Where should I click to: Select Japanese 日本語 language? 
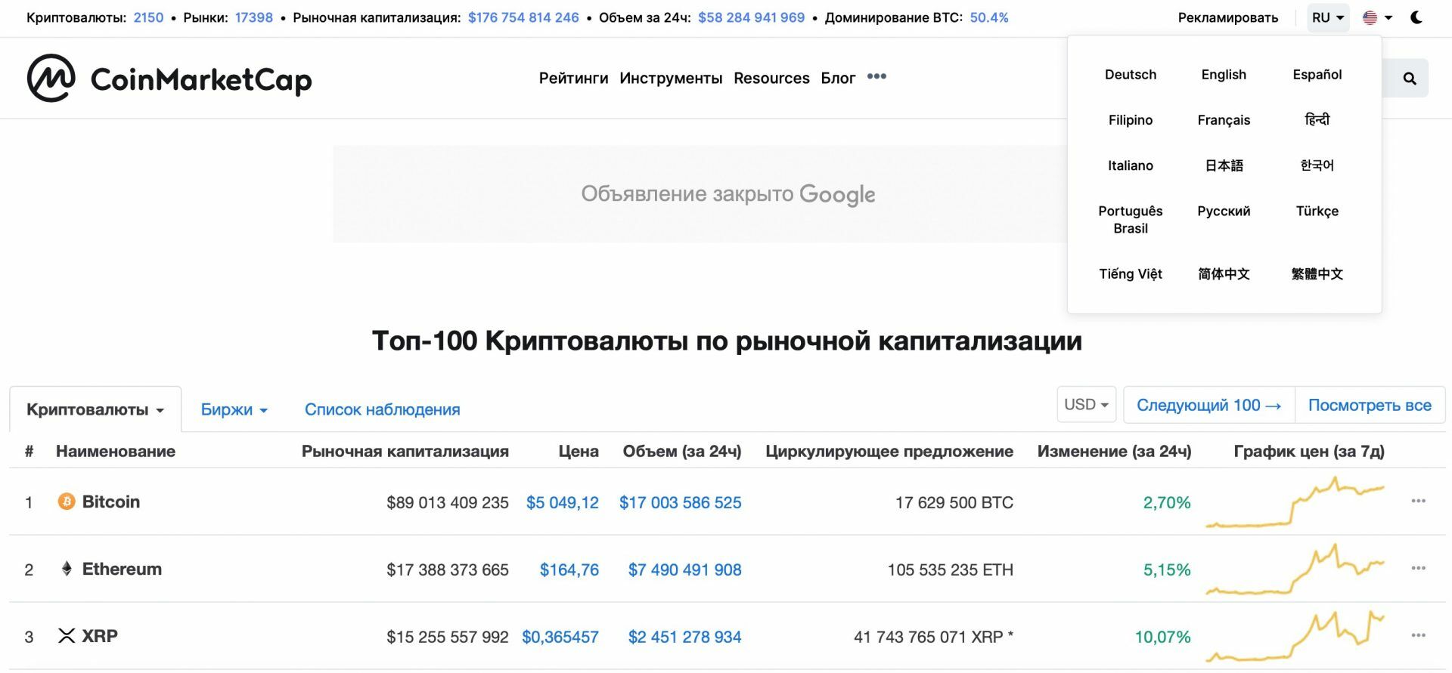tap(1224, 165)
